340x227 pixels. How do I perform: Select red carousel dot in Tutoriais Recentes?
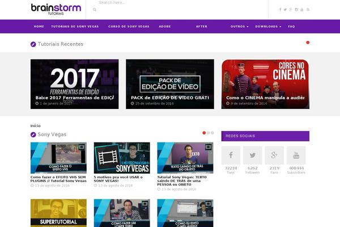click(x=308, y=43)
